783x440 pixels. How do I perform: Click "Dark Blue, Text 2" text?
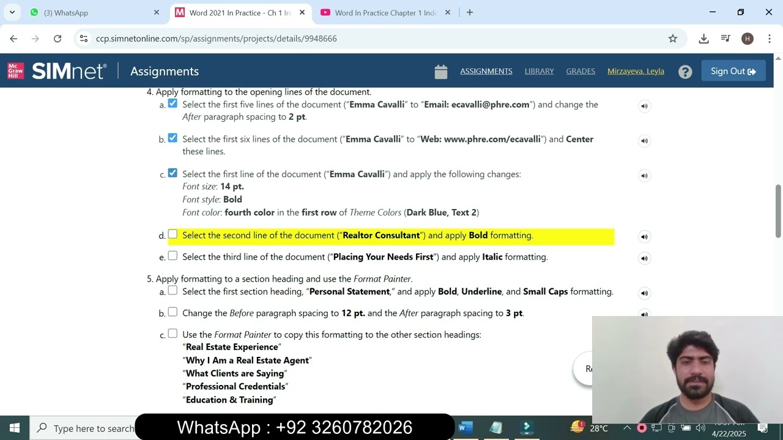tap(441, 213)
